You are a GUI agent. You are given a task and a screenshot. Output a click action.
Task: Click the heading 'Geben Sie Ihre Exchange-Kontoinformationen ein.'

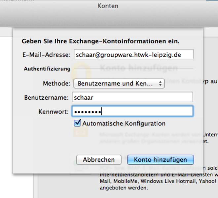100,41
